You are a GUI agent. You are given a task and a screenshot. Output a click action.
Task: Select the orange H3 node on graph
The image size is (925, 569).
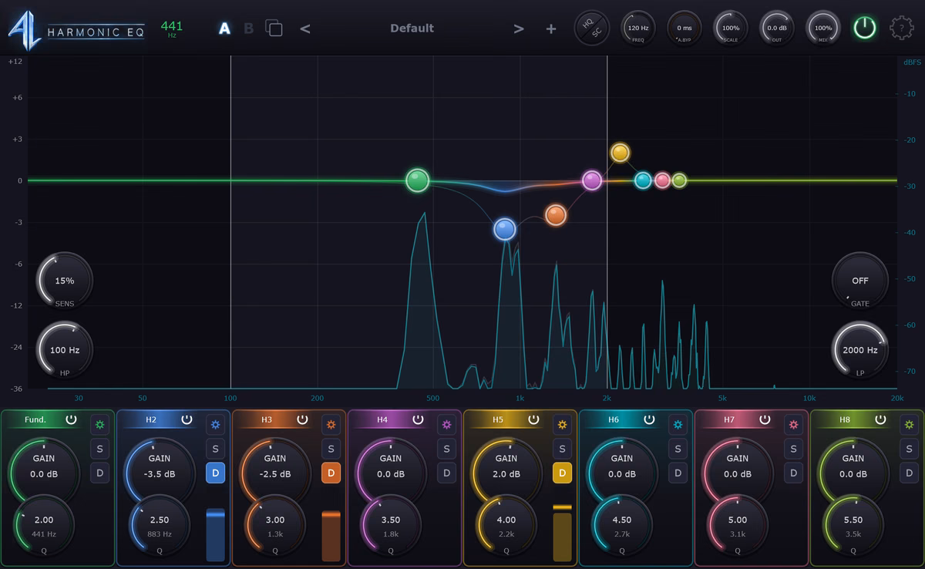[556, 214]
